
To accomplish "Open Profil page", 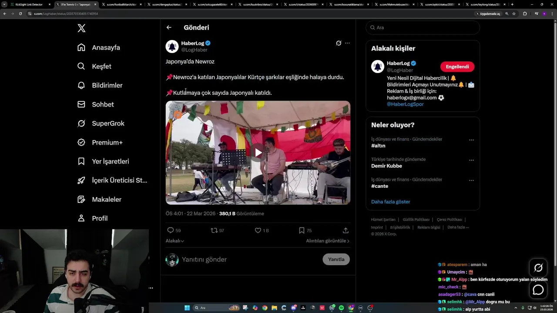I will (x=92, y=218).
